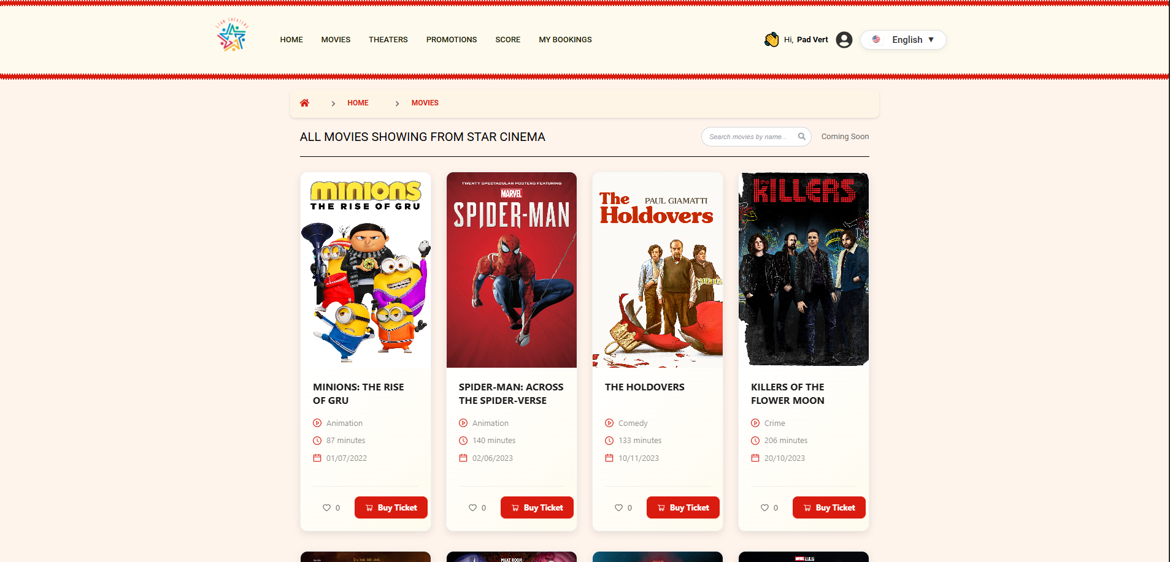Image resolution: width=1170 pixels, height=562 pixels.
Task: Click title KILLERS OF THE FLOWER MOON
Action: 788,393
